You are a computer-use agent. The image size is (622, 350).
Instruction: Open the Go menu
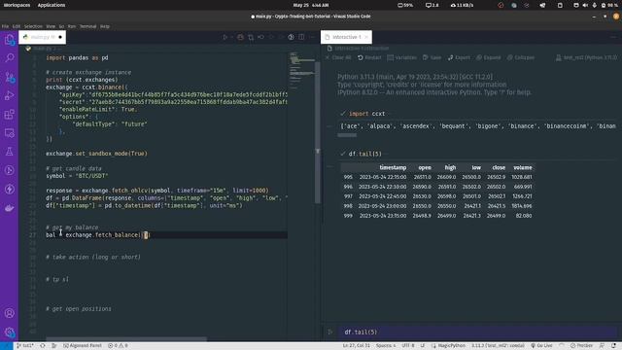(61, 26)
